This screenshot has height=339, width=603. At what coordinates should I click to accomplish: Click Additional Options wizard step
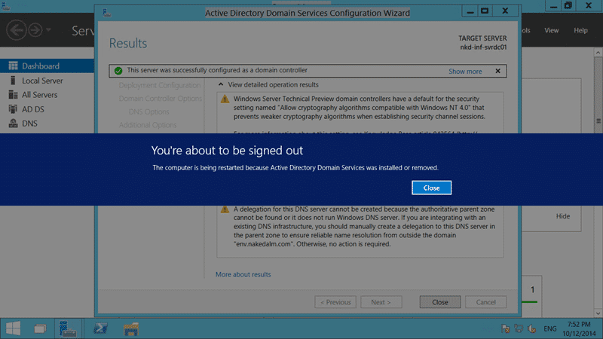click(148, 125)
